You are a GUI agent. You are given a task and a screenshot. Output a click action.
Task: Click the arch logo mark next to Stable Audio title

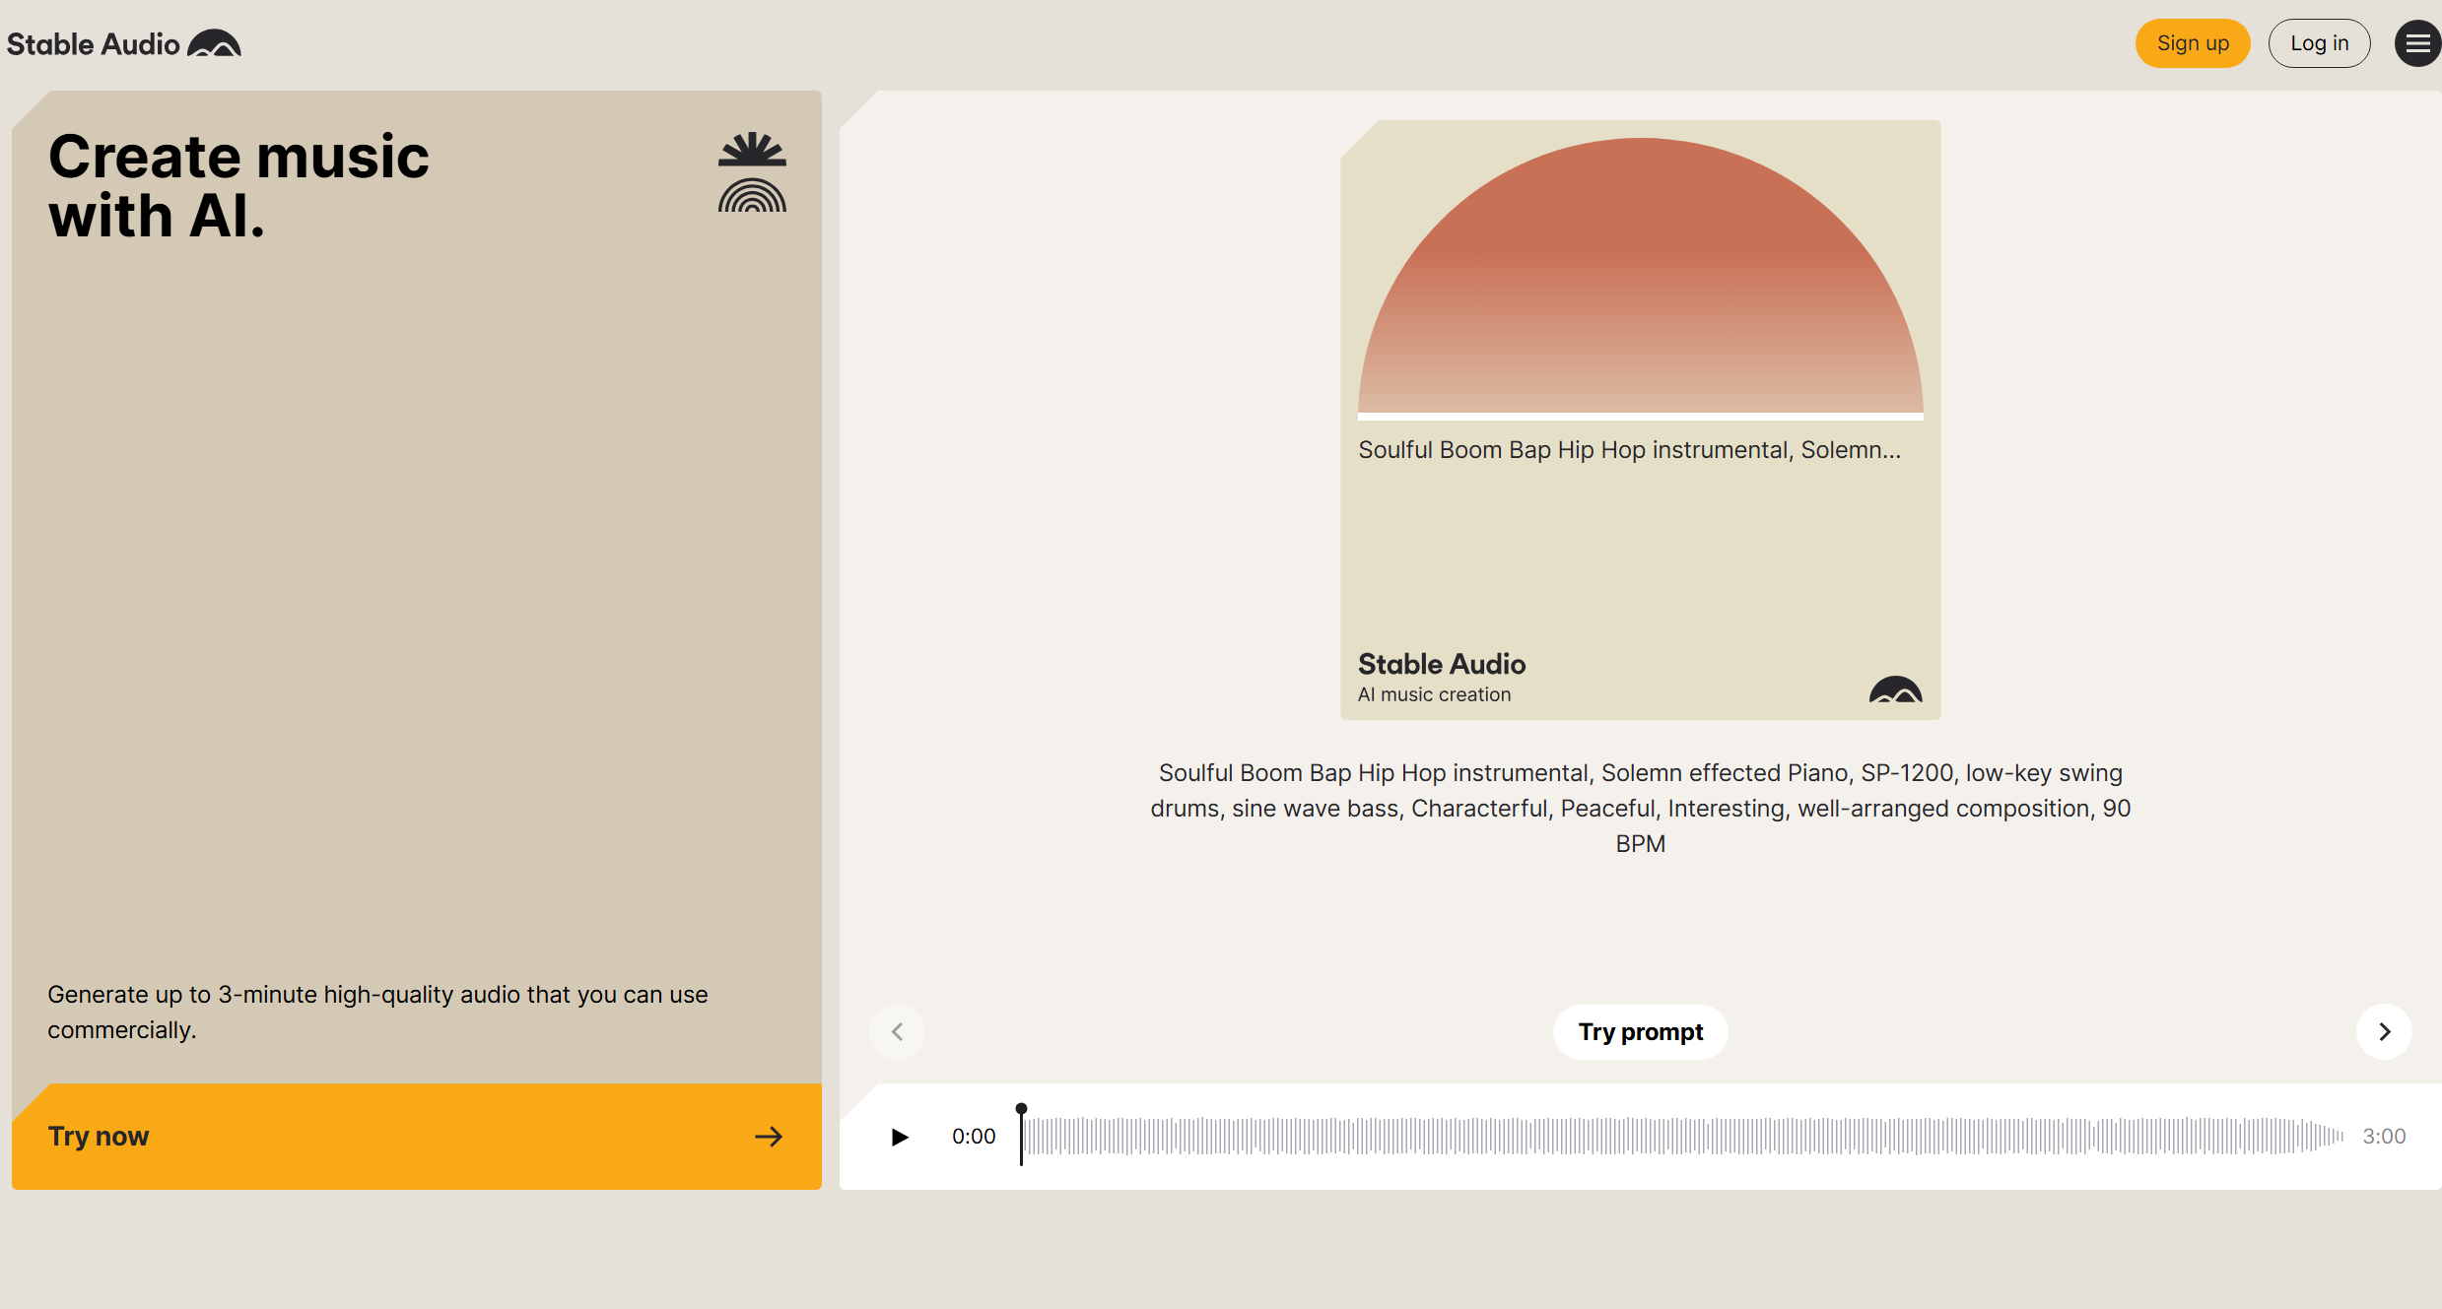coord(214,42)
